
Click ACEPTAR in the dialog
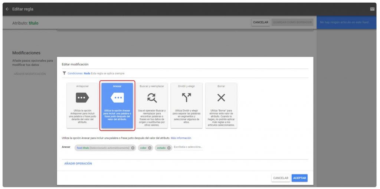point(299,178)
